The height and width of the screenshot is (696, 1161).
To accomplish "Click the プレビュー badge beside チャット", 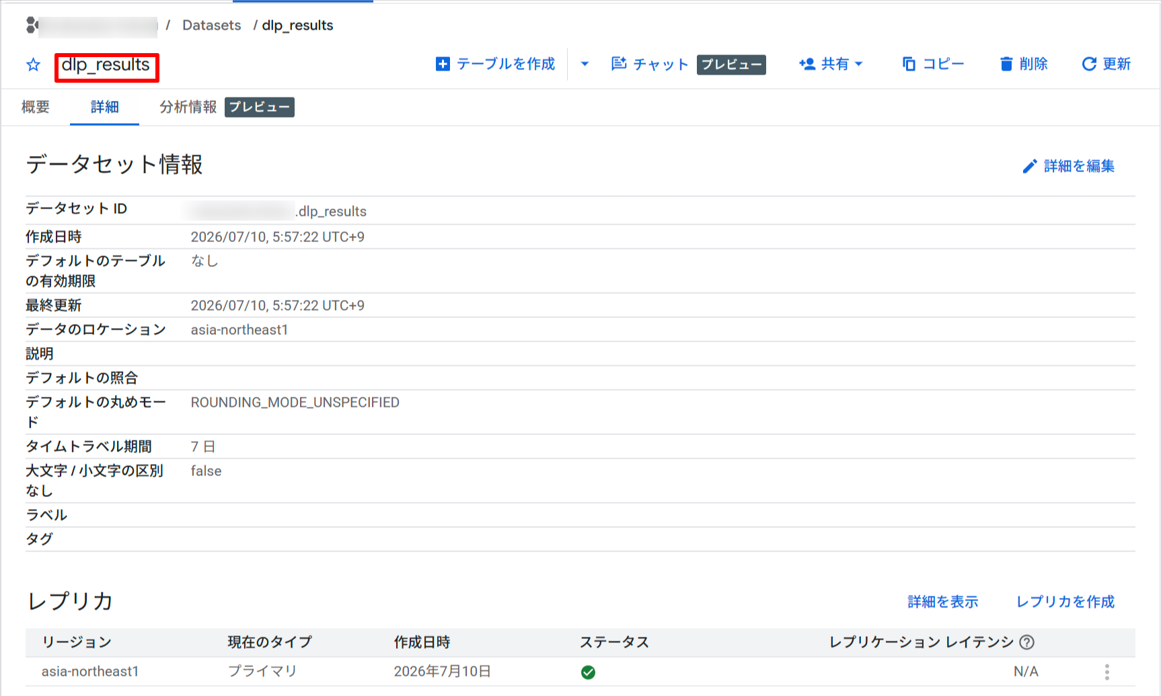I will [731, 65].
